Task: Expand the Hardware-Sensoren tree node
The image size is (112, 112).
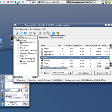Action: [x=18, y=53]
